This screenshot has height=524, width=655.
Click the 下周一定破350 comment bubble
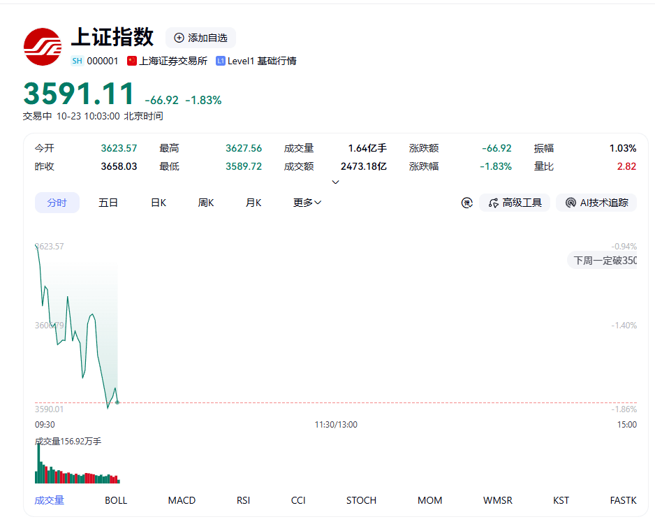pyautogui.click(x=603, y=261)
